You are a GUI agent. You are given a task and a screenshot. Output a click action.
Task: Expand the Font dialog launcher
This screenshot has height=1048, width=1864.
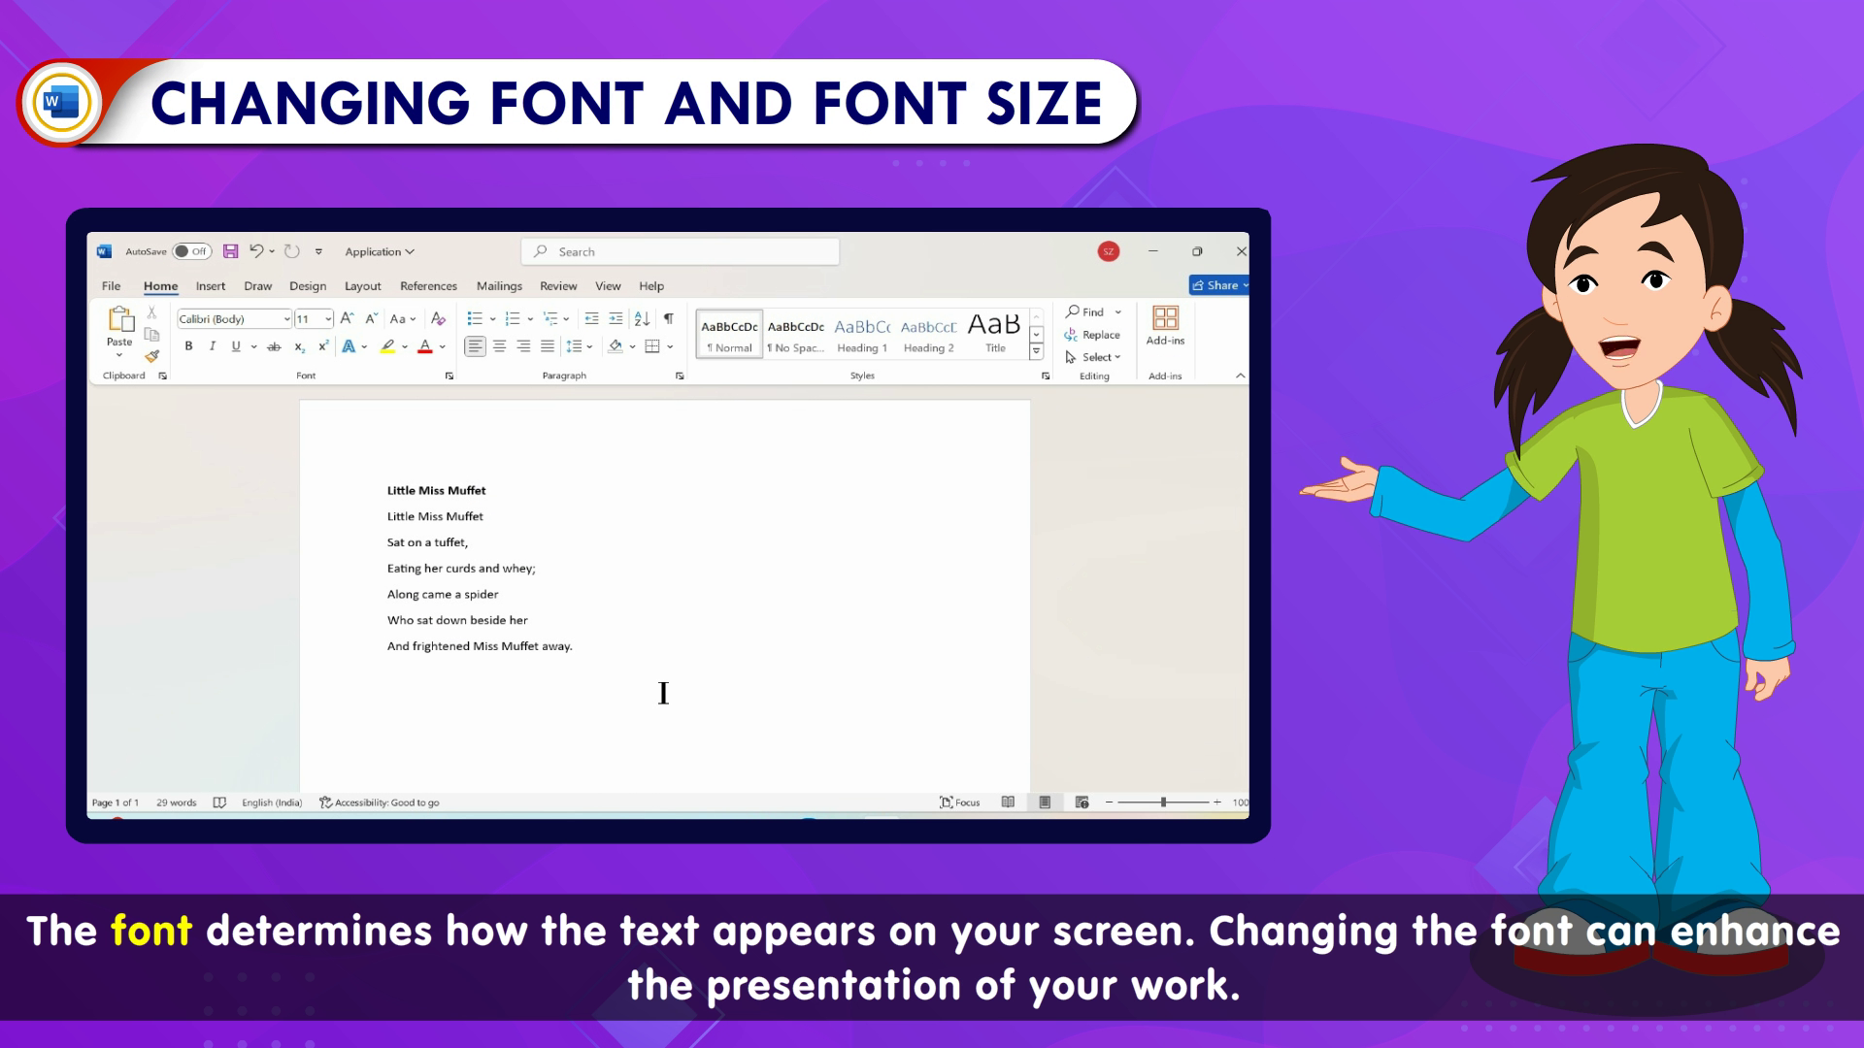pos(449,377)
